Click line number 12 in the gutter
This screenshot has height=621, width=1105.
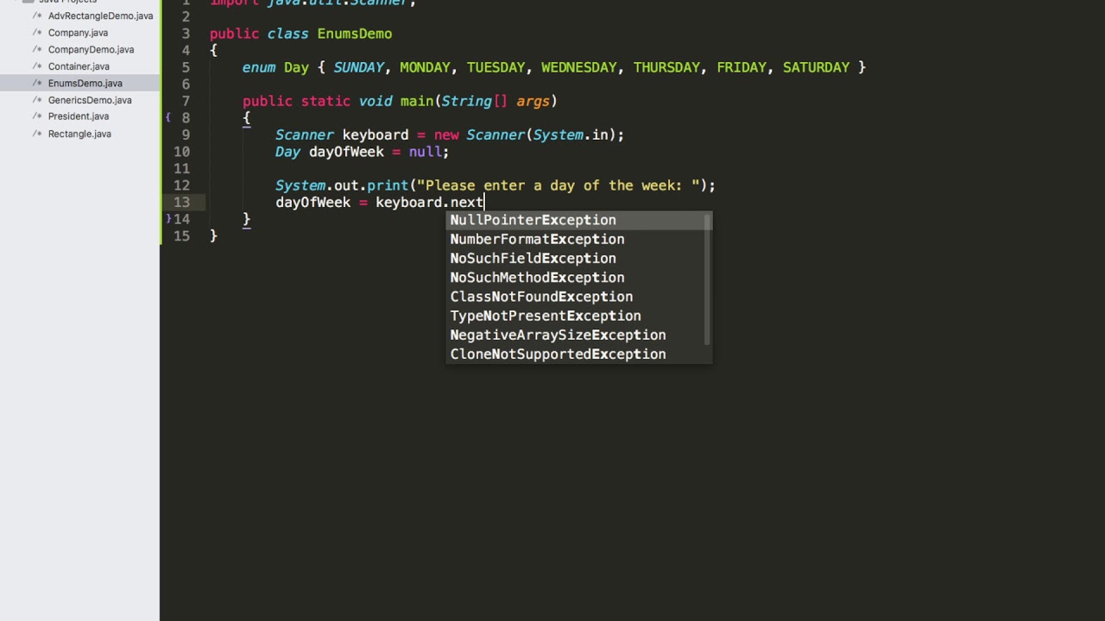(x=181, y=185)
